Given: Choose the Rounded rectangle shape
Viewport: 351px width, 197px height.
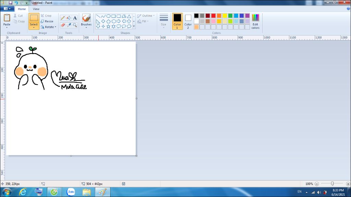Looking at the screenshot, I should tap(119, 16).
